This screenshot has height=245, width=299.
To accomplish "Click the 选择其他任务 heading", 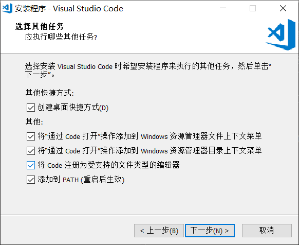I will pyautogui.click(x=40, y=26).
